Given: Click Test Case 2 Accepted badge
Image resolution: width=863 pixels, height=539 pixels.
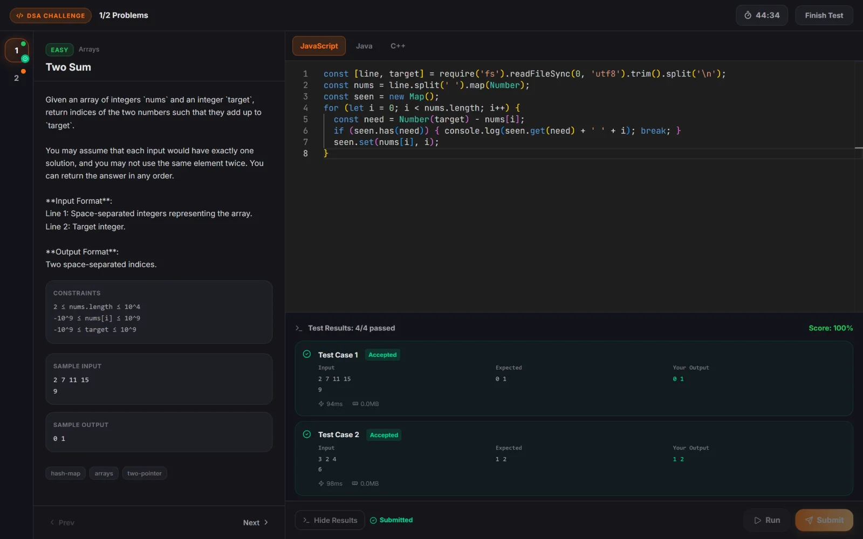Looking at the screenshot, I should click(384, 435).
